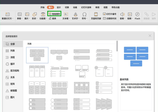Screen dimensions: 158x112
Task: Expand the 形状 dropdown arrow
Action: click(x=37, y=18)
